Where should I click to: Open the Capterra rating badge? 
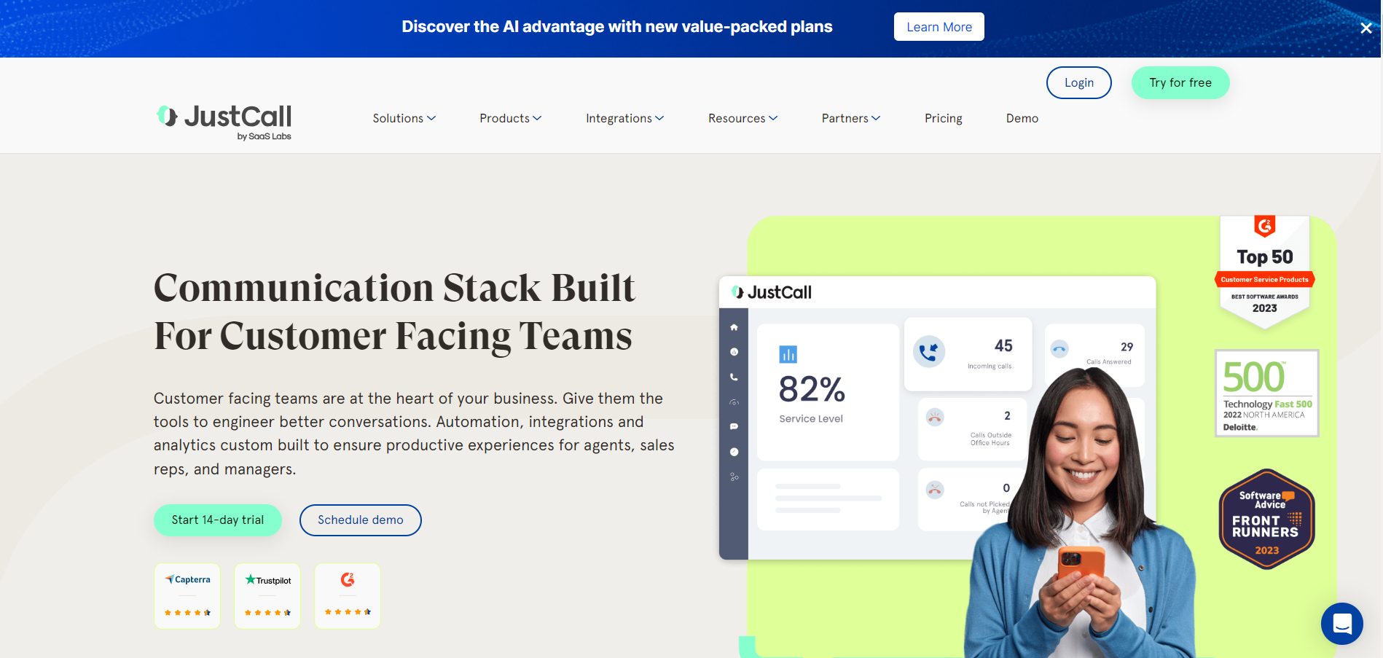187,595
